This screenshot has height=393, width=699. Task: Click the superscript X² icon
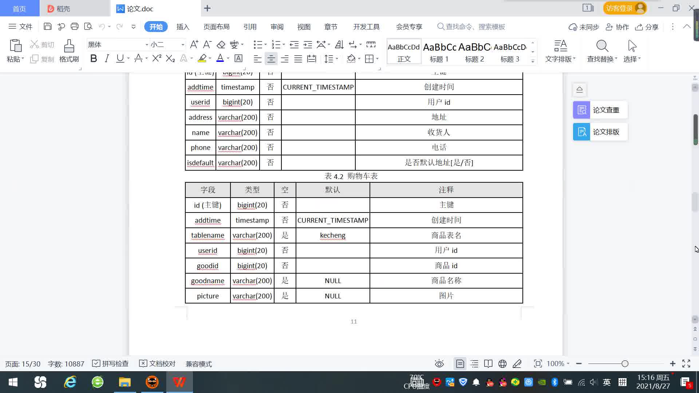(157, 59)
